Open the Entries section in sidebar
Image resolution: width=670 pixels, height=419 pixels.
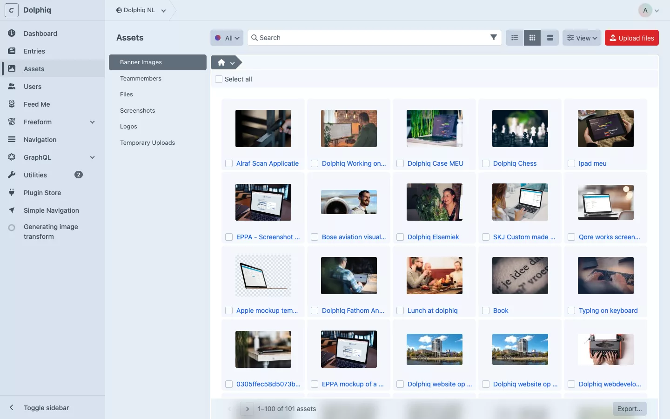[34, 51]
